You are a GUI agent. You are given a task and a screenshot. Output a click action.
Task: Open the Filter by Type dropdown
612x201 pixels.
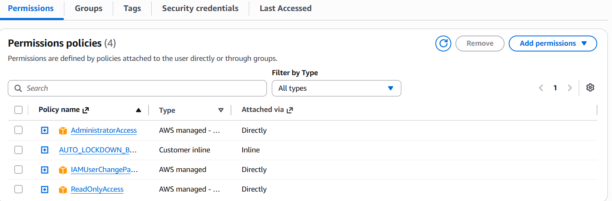[337, 88]
